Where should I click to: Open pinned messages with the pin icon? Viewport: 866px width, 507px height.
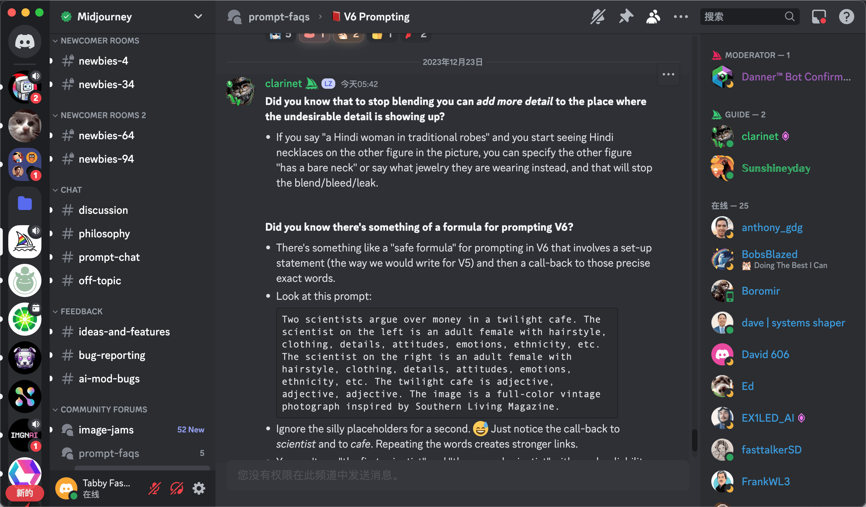626,17
